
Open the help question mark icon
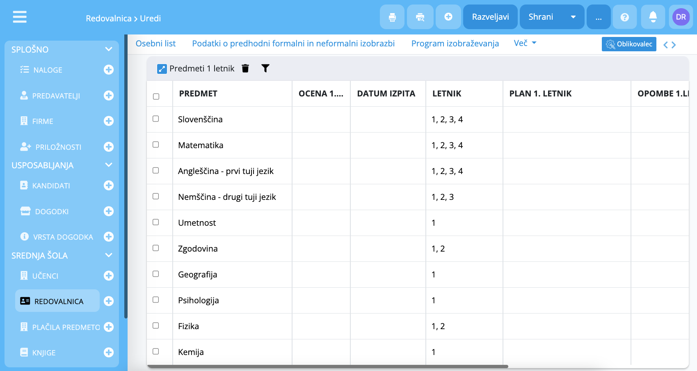pyautogui.click(x=624, y=17)
